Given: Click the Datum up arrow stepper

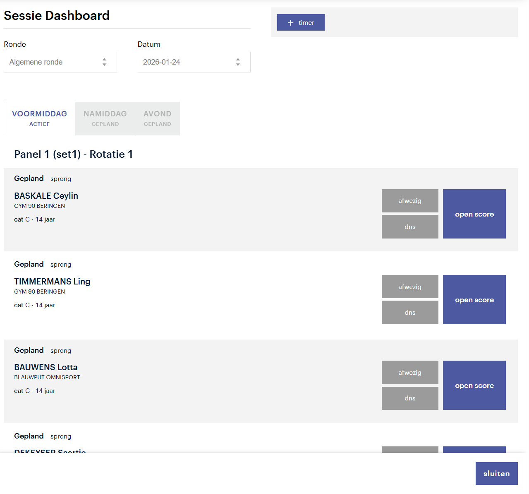Looking at the screenshot, I should (238, 59).
